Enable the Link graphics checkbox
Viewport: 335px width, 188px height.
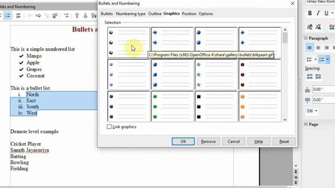click(x=109, y=126)
